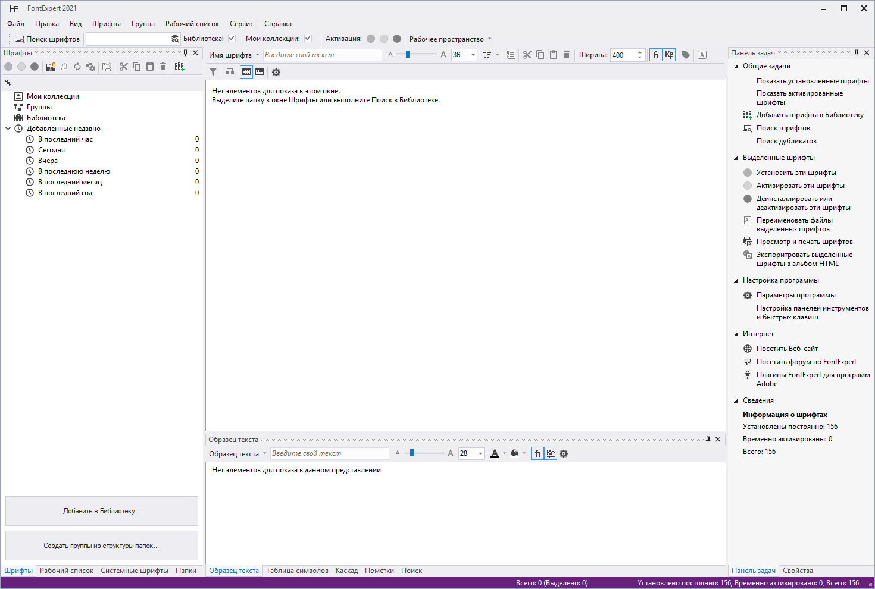875x589 pixels.
Task: Click the font preview settings gear icon
Action: tap(276, 72)
